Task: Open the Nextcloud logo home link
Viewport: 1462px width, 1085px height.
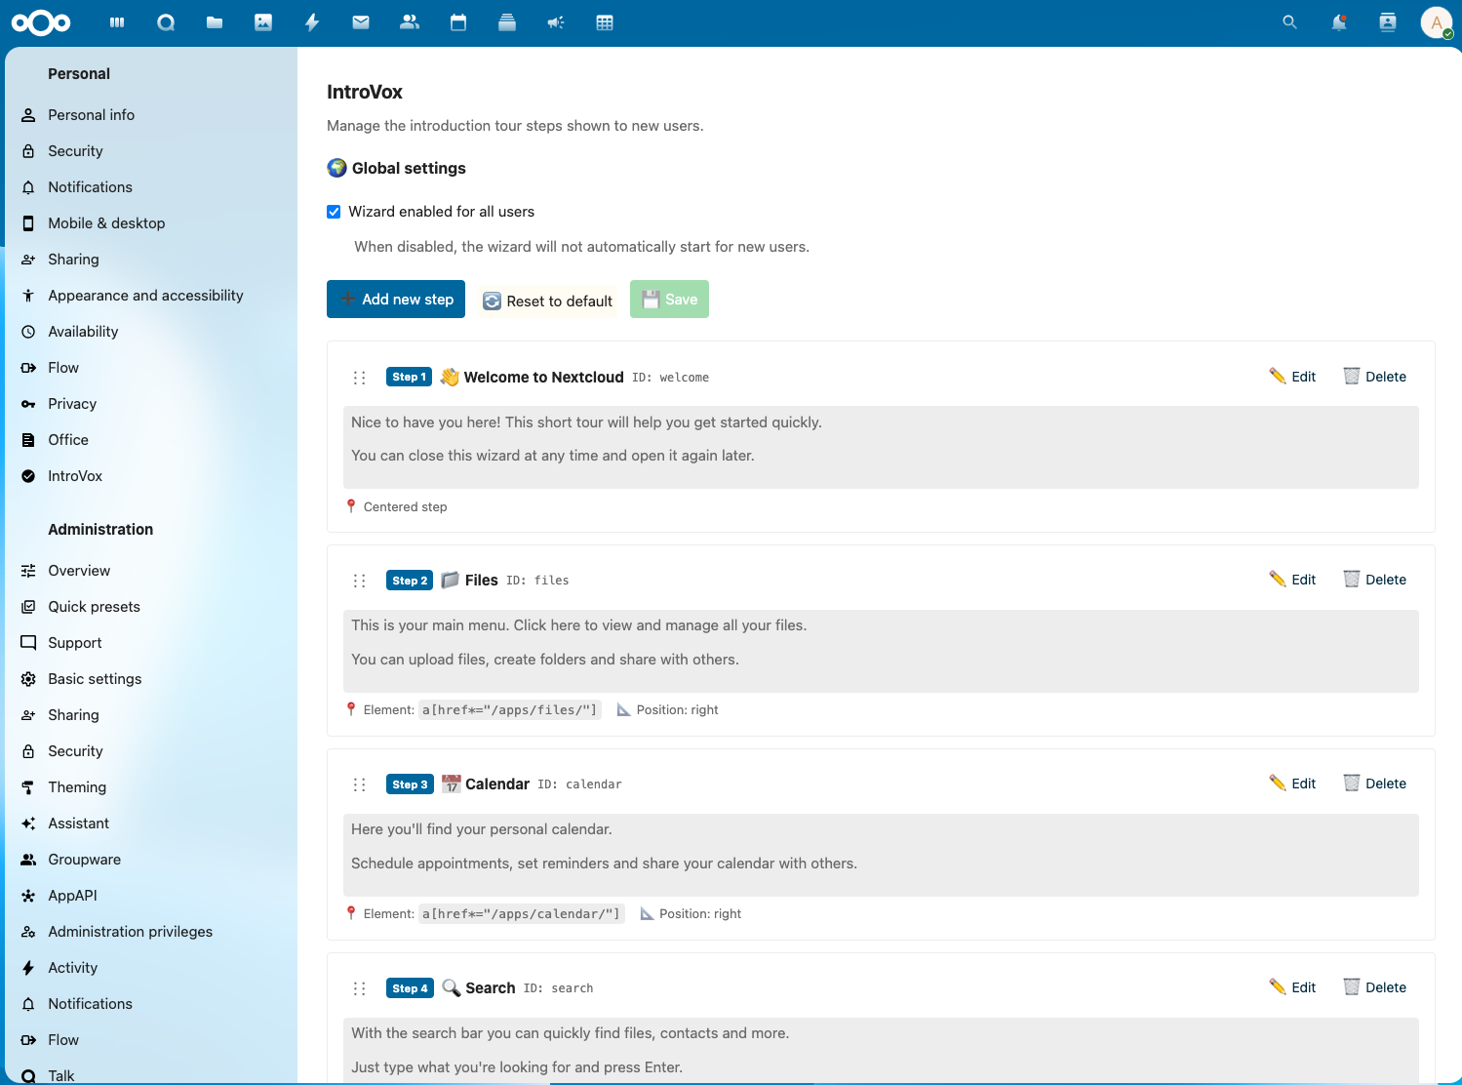Action: tap(41, 22)
